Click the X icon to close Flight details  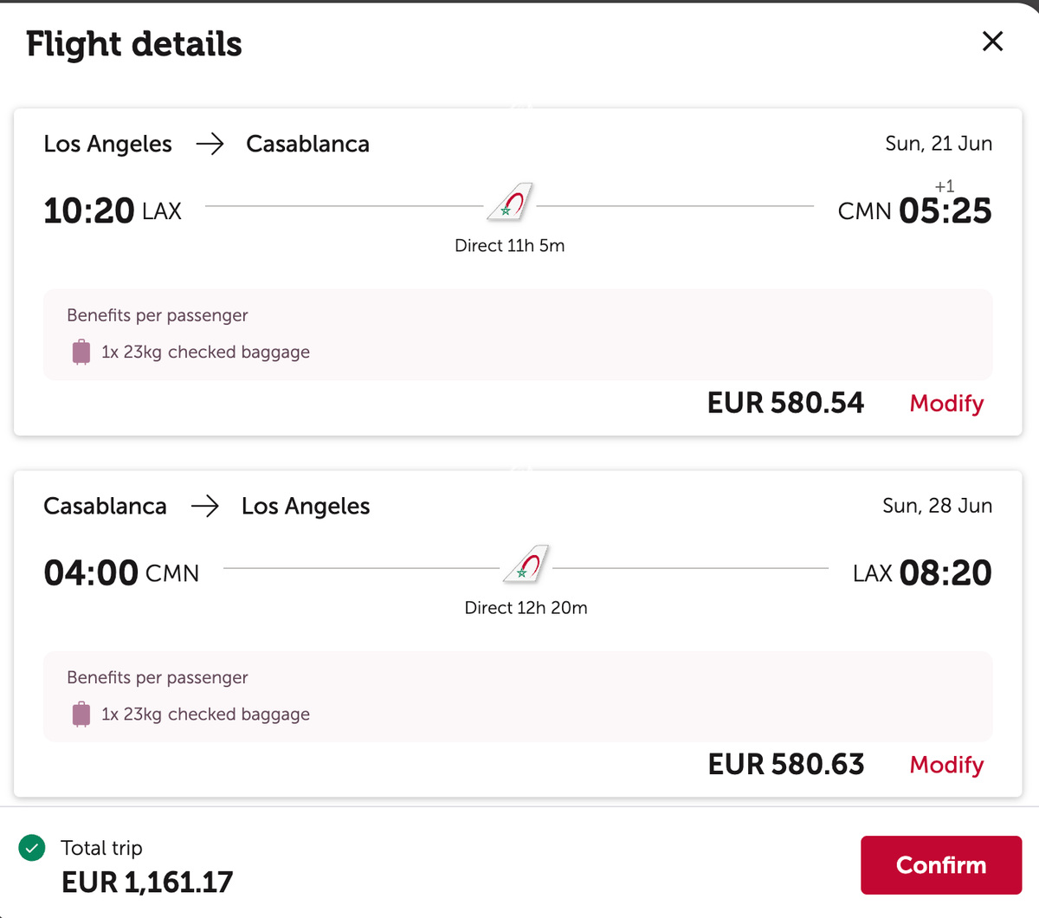(x=992, y=42)
